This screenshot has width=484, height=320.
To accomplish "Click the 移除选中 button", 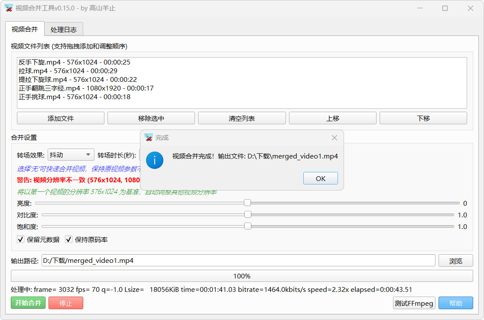I will click(x=151, y=118).
